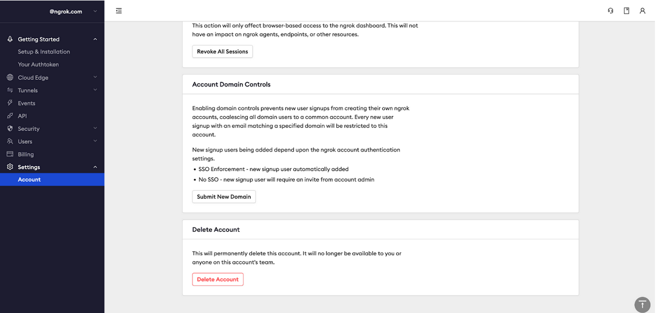Screen dimensions: 656x313
Task: Click the sidebar collapse icon in header
Action: tap(119, 10)
